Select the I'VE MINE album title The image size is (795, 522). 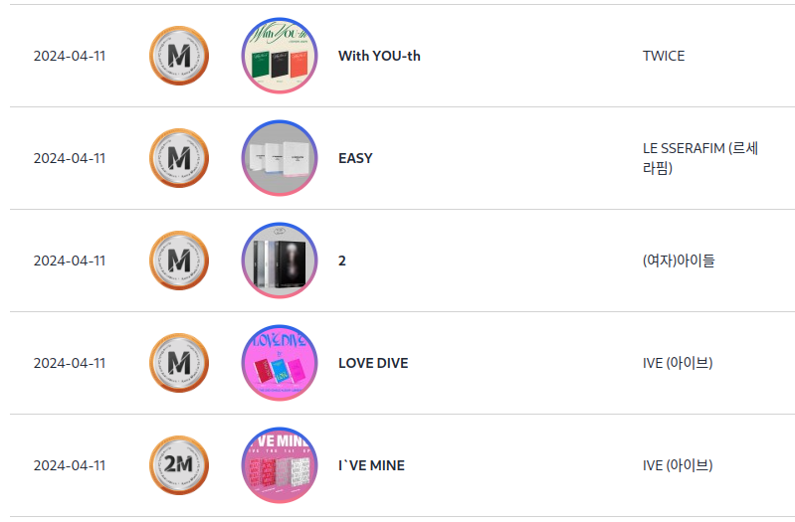click(371, 465)
